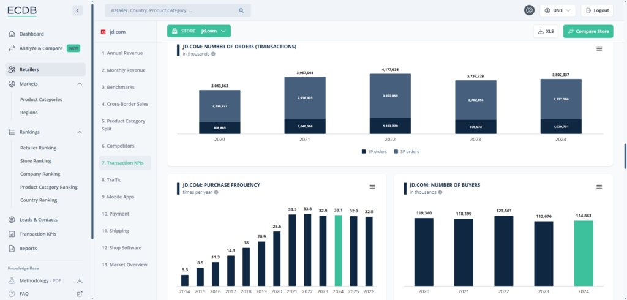
Task: Click the user profile avatar icon
Action: (x=529, y=10)
